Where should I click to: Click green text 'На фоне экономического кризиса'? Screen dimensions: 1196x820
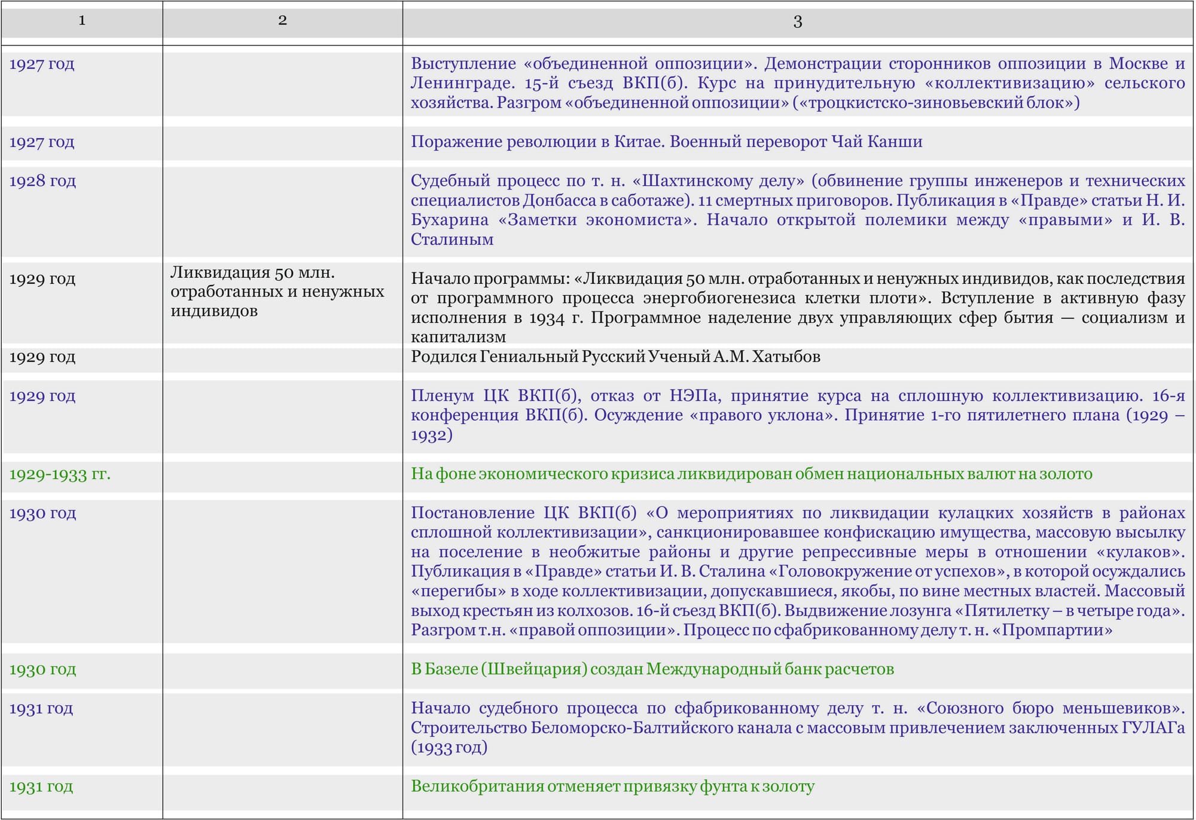pos(542,474)
